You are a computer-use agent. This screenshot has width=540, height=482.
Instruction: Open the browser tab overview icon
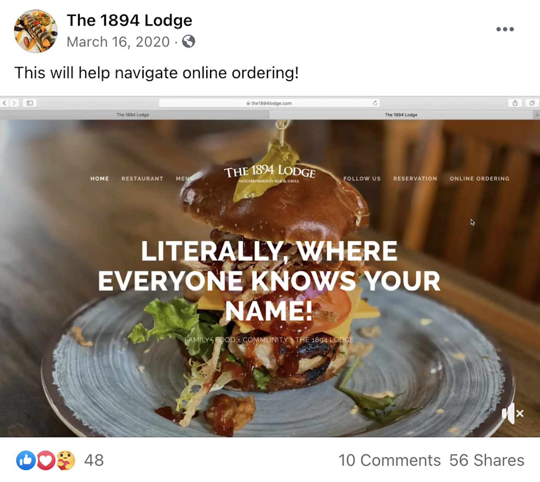532,103
